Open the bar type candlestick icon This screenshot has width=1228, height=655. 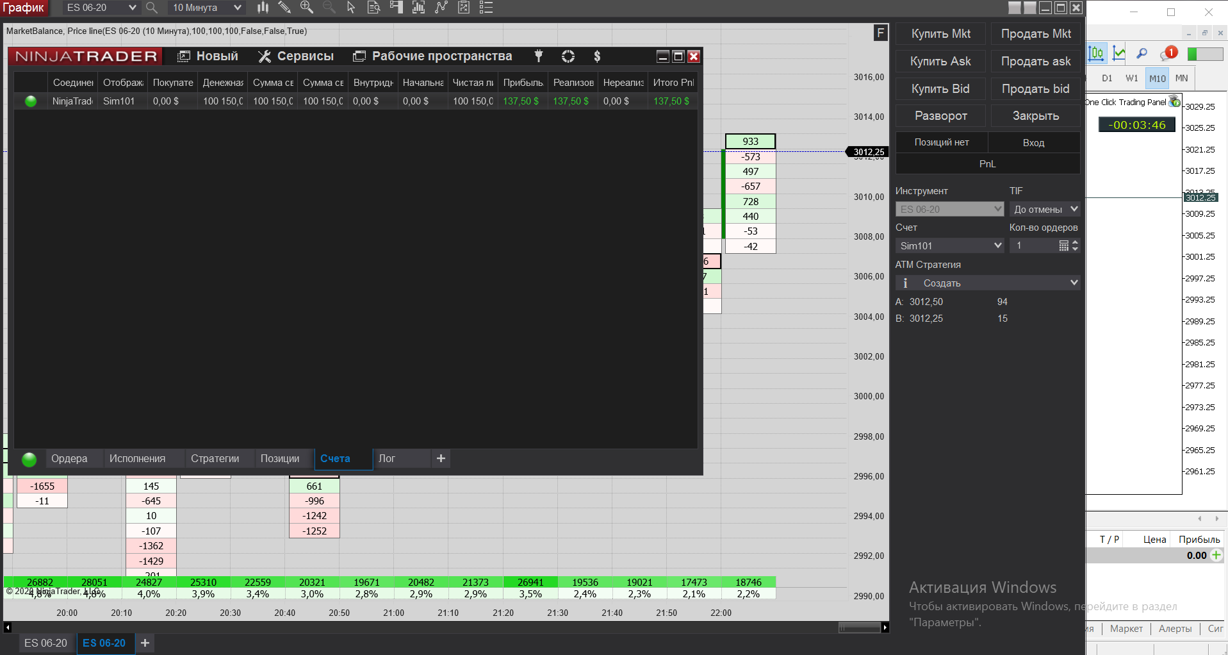[263, 8]
